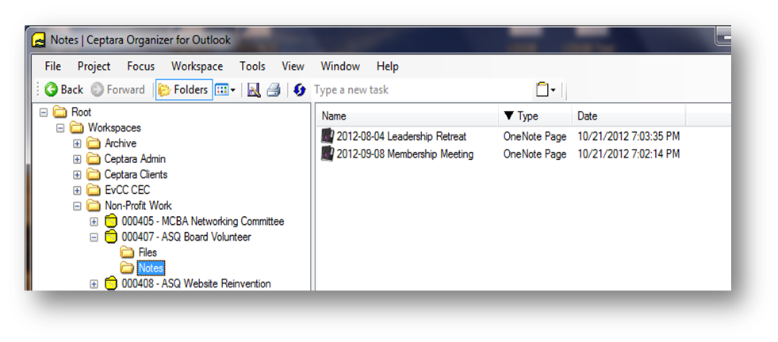
Task: Select the highlighted Notes tree label
Action: tap(151, 268)
